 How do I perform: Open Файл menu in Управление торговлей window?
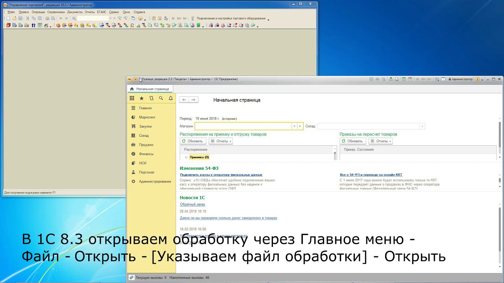[11, 12]
